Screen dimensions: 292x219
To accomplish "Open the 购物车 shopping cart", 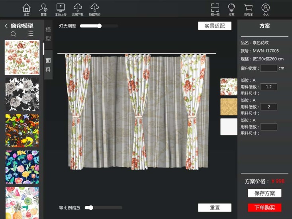I will (249, 9).
